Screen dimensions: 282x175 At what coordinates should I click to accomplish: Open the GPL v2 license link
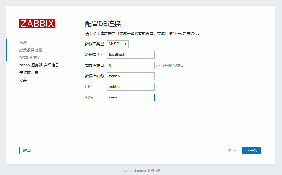(154, 171)
